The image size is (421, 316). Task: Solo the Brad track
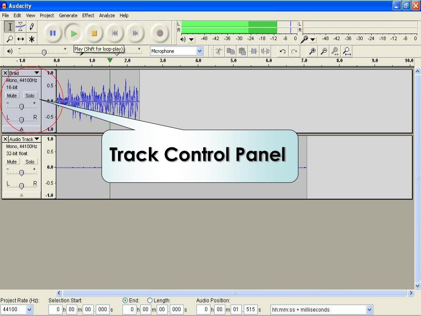pos(30,95)
